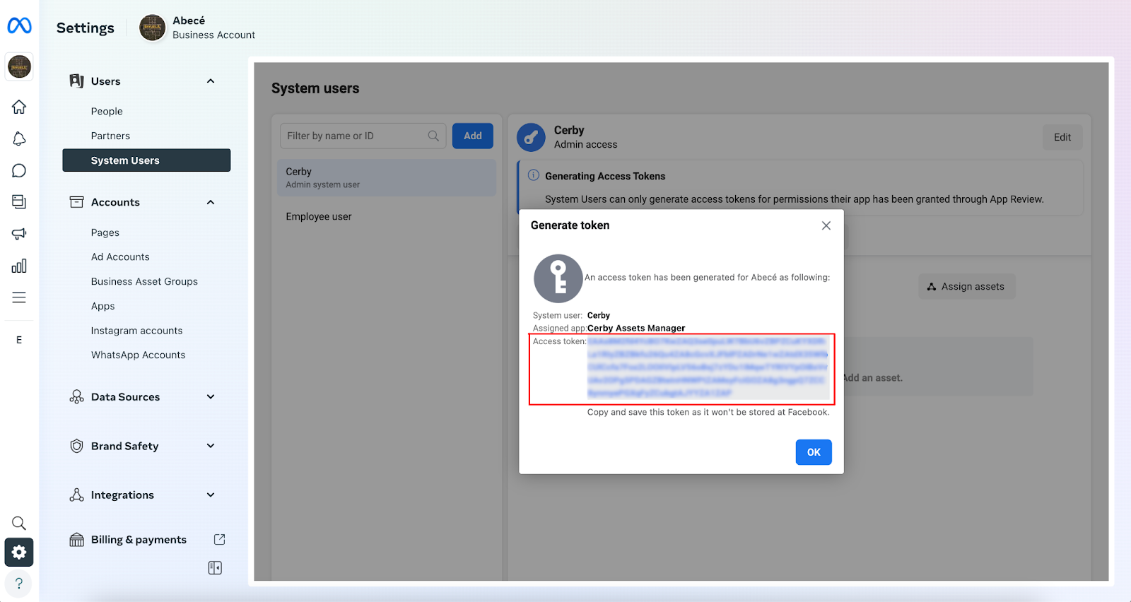
Task: Select the Employee user row
Action: pos(387,216)
